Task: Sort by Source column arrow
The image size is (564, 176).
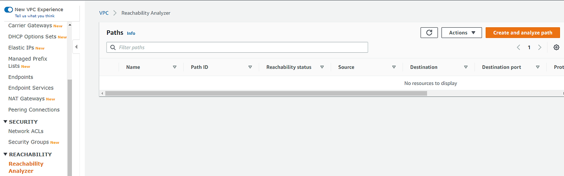Action: (x=394, y=67)
